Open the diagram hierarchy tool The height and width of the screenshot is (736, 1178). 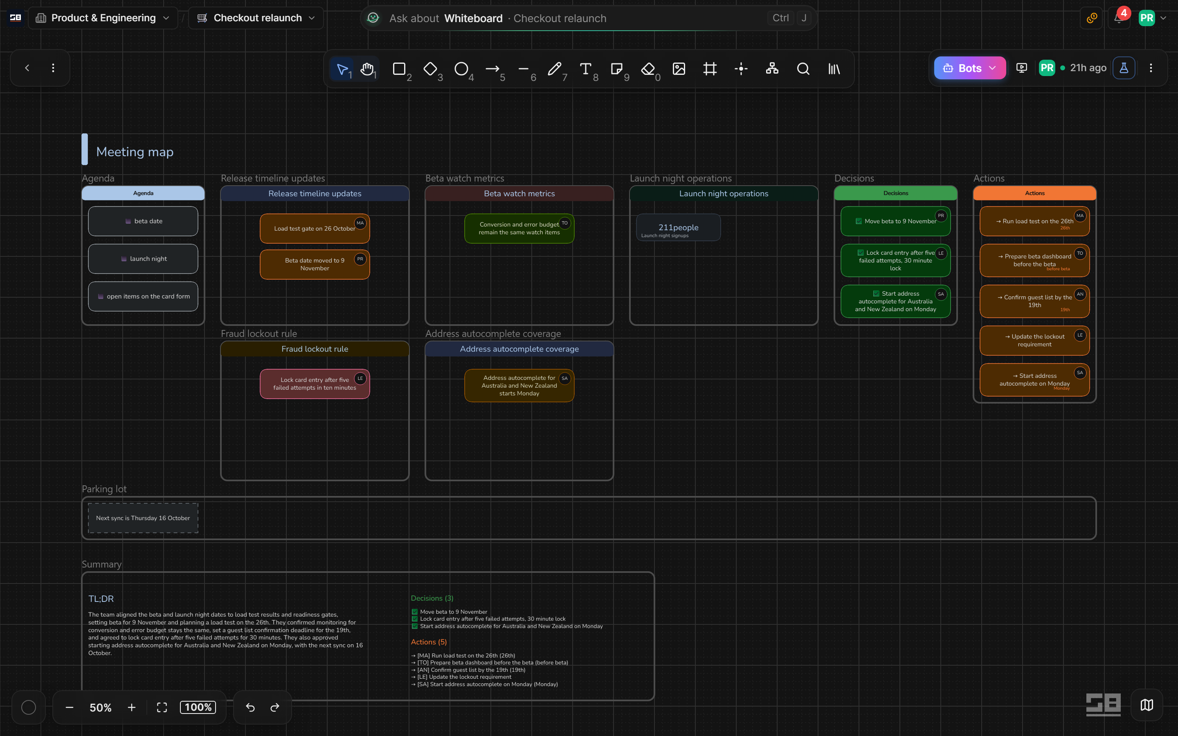click(x=773, y=69)
